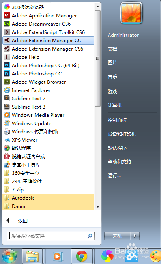Open Sublime Text 2 icon
This screenshot has width=161, height=264.
[x=7, y=98]
